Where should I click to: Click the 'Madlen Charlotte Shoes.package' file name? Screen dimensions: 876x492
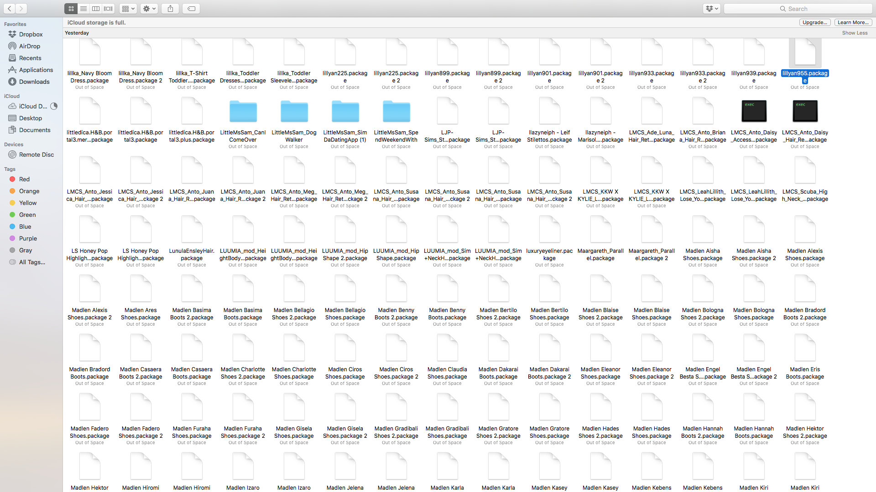click(294, 373)
